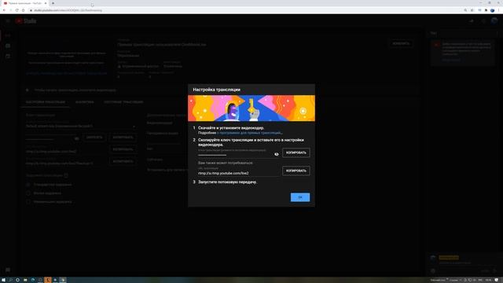The width and height of the screenshot is (503, 283).
Task: Open notifications icon in Studio header
Action: pyautogui.click(x=483, y=21)
